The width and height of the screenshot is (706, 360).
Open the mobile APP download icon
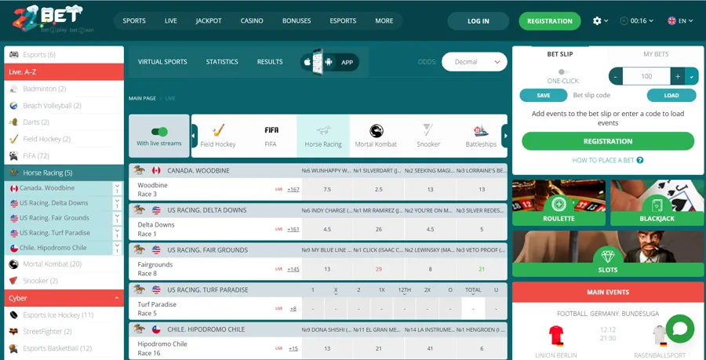329,62
